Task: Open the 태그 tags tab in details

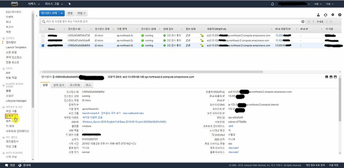Action: (x=88, y=85)
